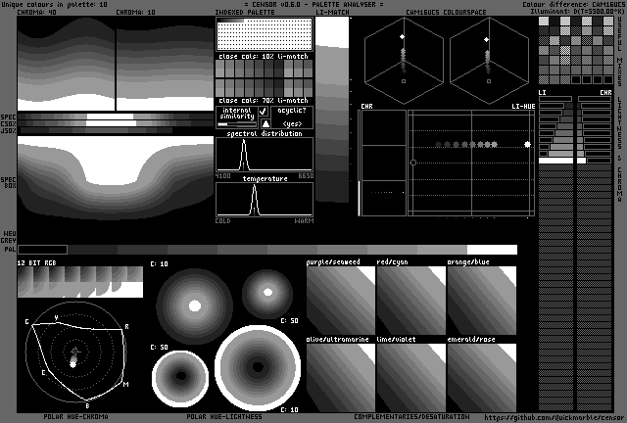
Task: Click the small top-right C: 50 polar disc
Action: click(x=266, y=292)
